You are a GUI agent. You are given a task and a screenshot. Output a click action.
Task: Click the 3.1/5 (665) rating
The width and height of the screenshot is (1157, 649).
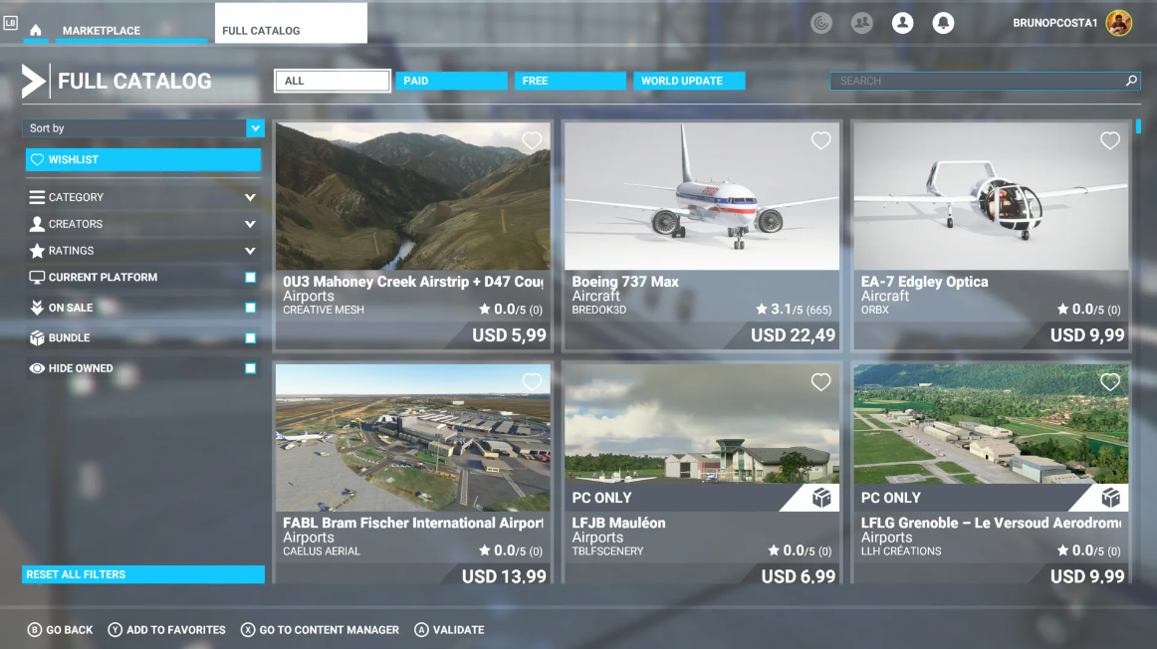click(794, 310)
